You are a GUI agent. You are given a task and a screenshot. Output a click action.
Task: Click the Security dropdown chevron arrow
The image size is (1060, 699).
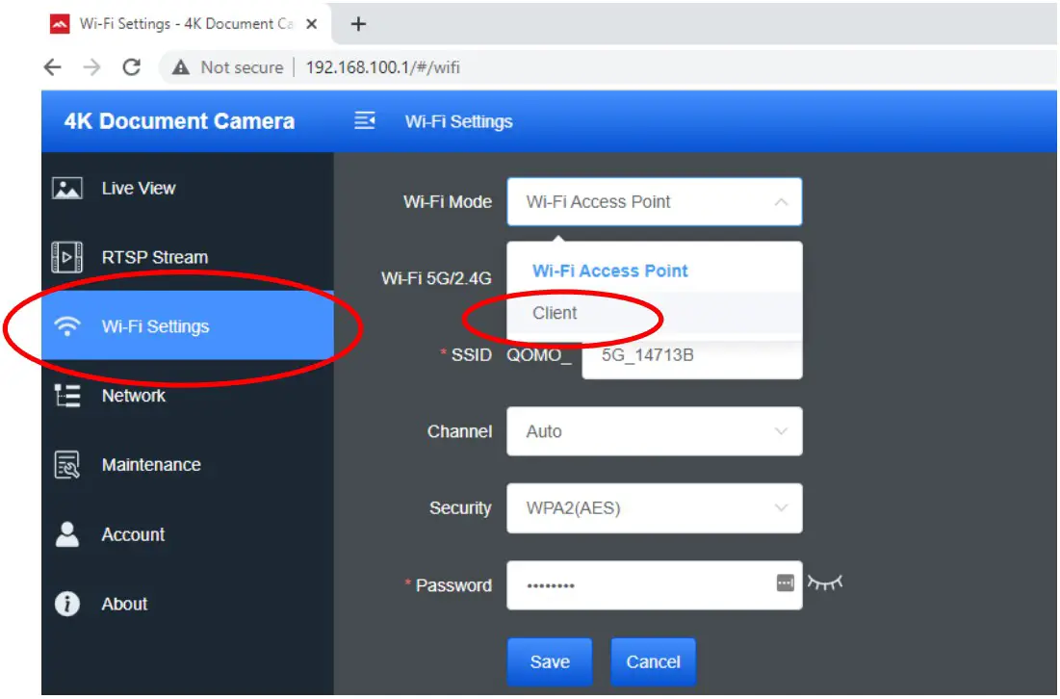click(781, 507)
